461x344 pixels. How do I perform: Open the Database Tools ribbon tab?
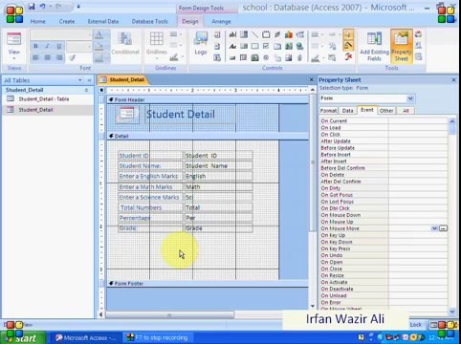coord(149,21)
